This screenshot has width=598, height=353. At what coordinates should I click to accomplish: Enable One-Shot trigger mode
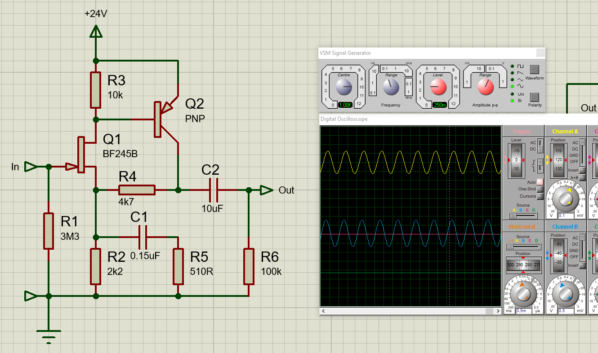(540, 189)
